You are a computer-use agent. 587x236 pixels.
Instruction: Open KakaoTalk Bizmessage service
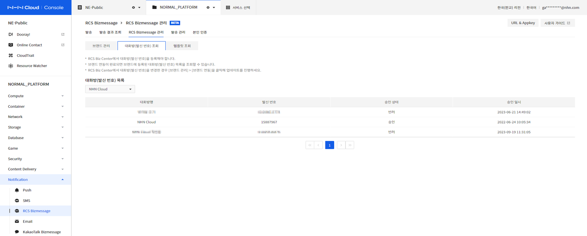pyautogui.click(x=42, y=232)
